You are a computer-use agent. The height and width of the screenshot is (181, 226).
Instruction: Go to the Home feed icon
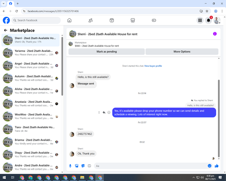point(69,20)
